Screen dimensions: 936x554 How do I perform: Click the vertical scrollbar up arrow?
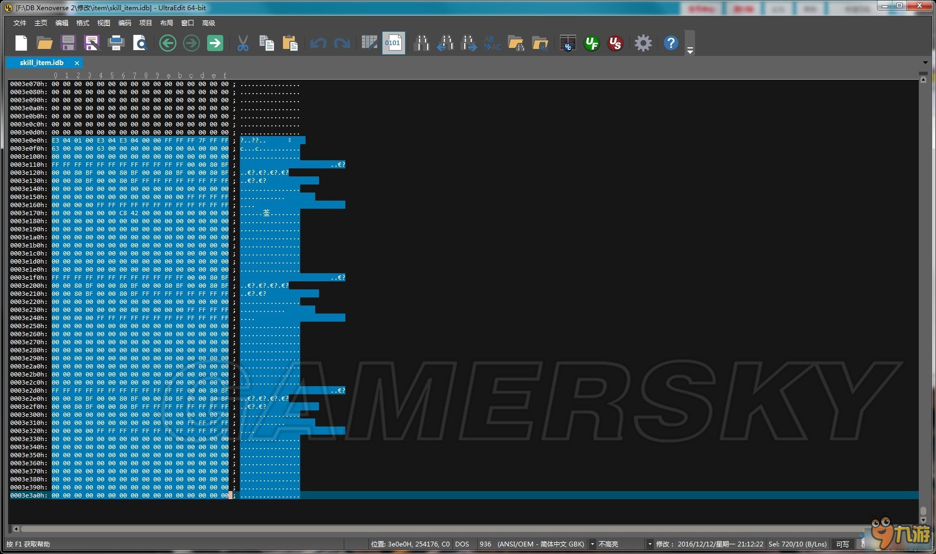pyautogui.click(x=923, y=79)
